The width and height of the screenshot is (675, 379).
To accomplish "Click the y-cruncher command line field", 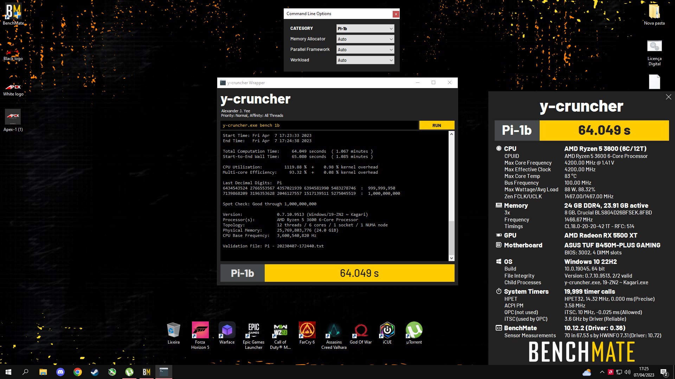I will [319, 125].
